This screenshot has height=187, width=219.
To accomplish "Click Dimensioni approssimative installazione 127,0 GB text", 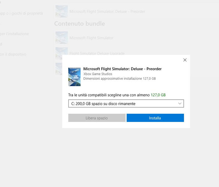I will [x=119, y=78].
